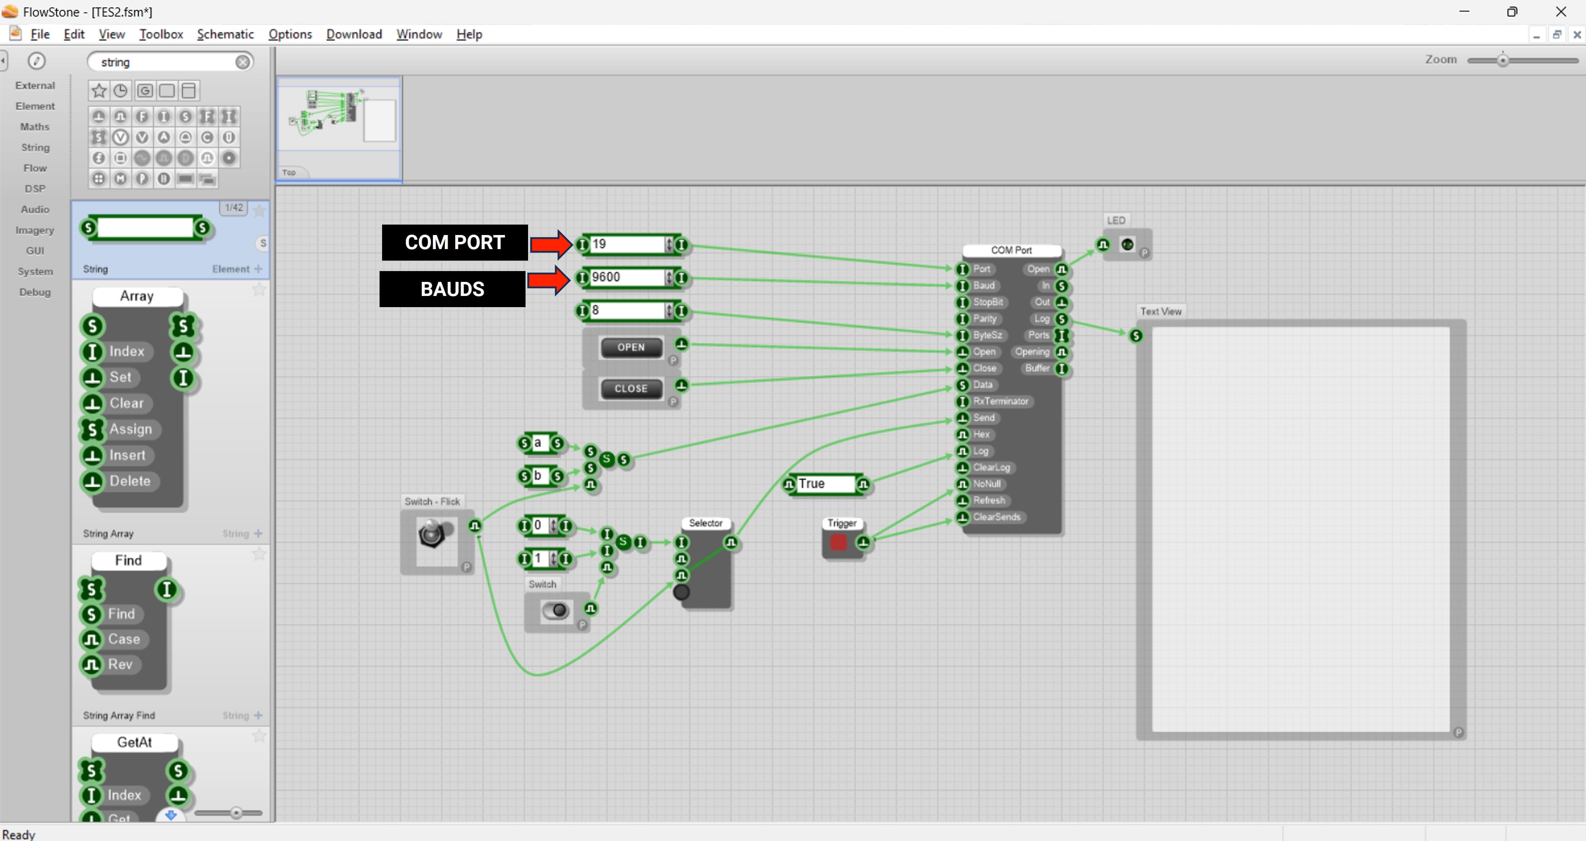This screenshot has width=1586, height=841.
Task: Click the Zoom slider handle
Action: coord(1503,60)
